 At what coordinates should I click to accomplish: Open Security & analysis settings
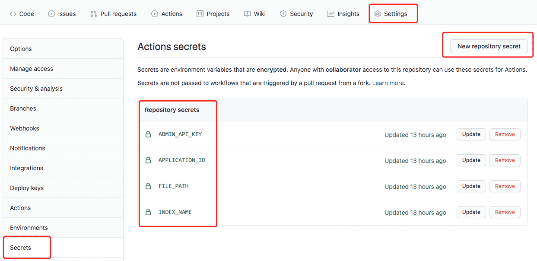[63, 89]
